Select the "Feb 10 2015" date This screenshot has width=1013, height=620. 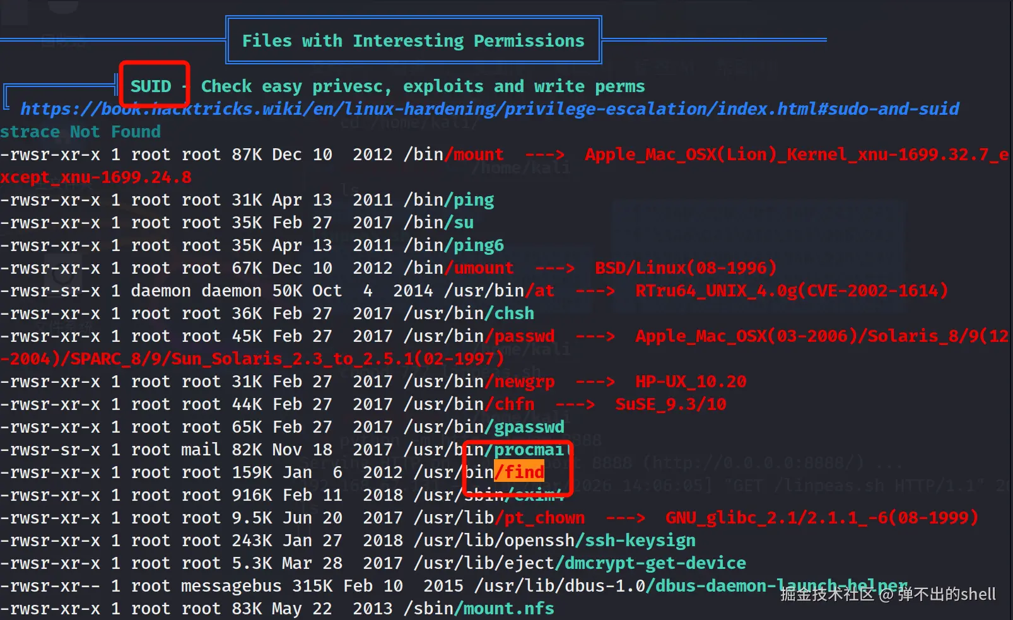pyautogui.click(x=403, y=586)
